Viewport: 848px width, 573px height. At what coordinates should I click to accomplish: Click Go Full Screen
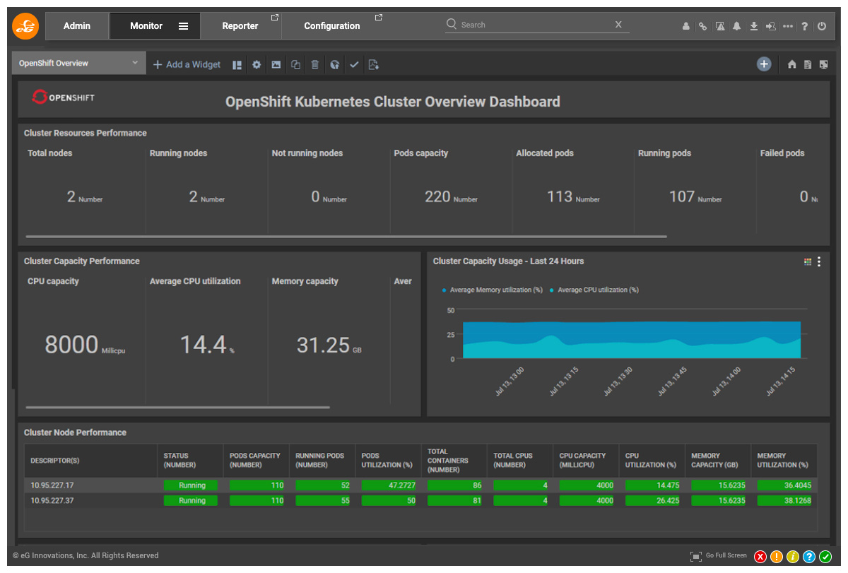719,556
